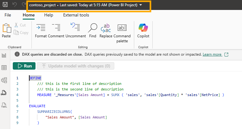Switch to Report view in sidebar
242x129 pixels.
[4, 55]
